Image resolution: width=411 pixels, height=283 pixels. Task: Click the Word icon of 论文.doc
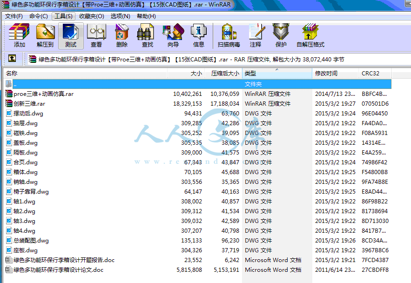point(9,270)
